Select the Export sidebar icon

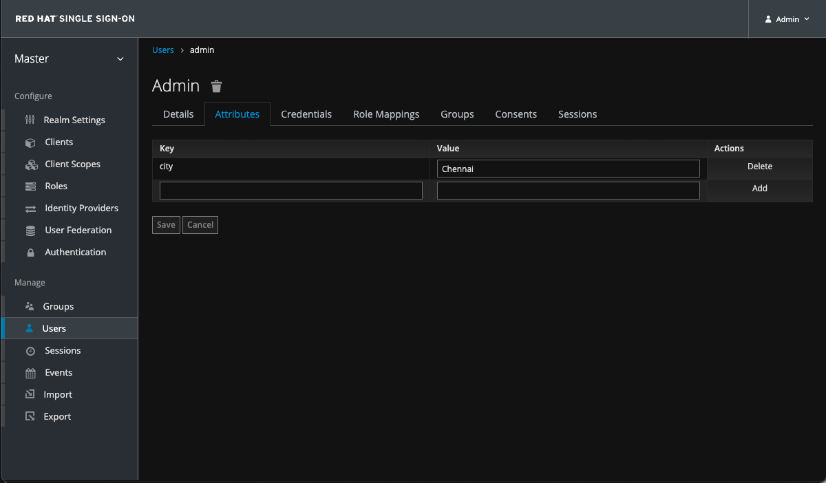[x=30, y=416]
